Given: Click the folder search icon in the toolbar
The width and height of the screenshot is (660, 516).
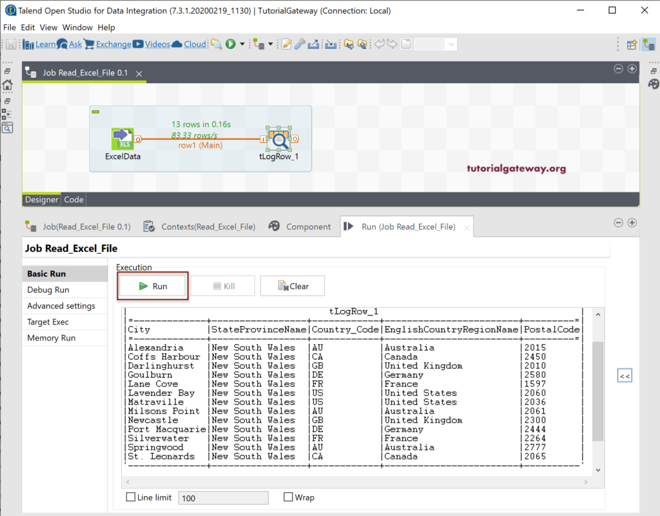Looking at the screenshot, I should (x=217, y=44).
